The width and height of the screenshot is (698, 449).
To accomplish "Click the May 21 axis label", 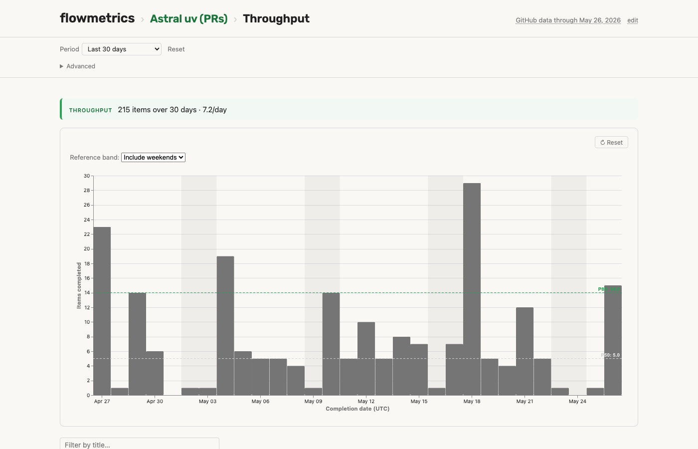I will 524,401.
